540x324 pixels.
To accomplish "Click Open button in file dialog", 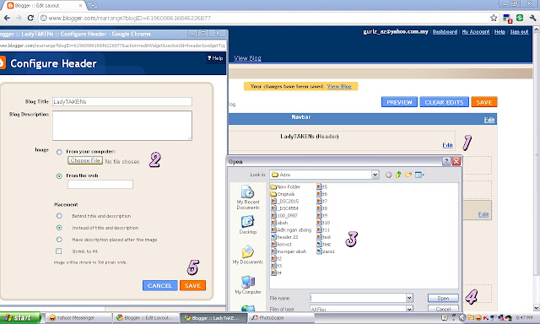I will click(x=443, y=298).
